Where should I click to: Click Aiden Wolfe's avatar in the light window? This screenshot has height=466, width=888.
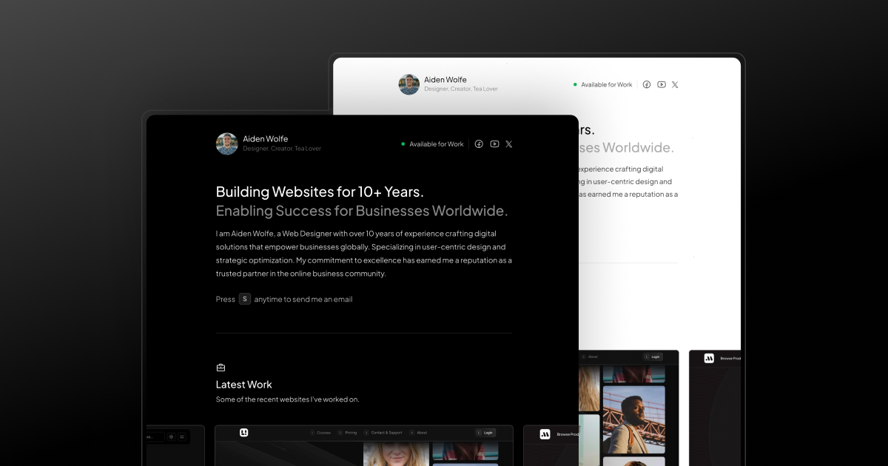pos(409,84)
